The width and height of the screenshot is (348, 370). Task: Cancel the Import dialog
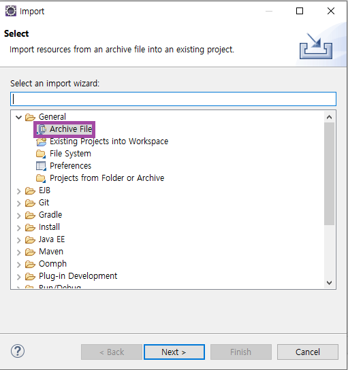tap(307, 352)
